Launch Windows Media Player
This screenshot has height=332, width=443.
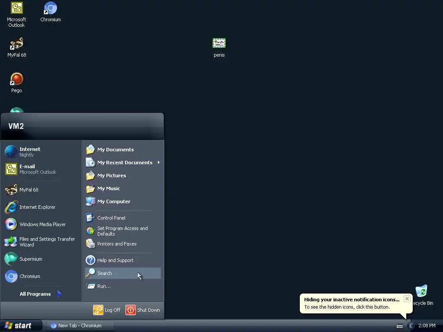pyautogui.click(x=41, y=224)
